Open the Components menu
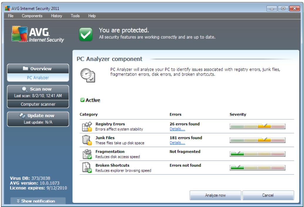The height and width of the screenshot is (207, 304). point(32,16)
